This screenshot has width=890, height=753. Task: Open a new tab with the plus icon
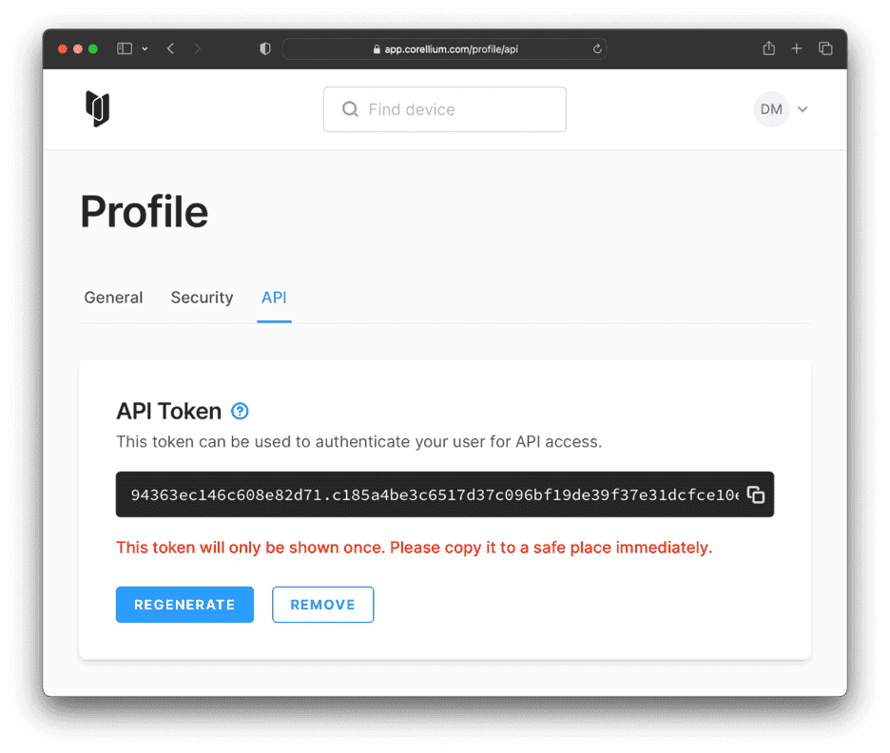pos(797,48)
